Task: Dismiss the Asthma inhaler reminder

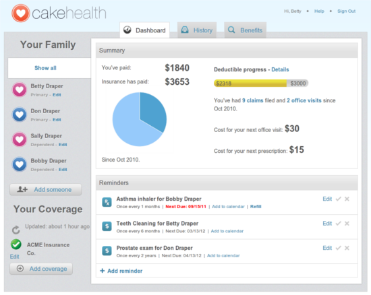Action: pos(347,199)
